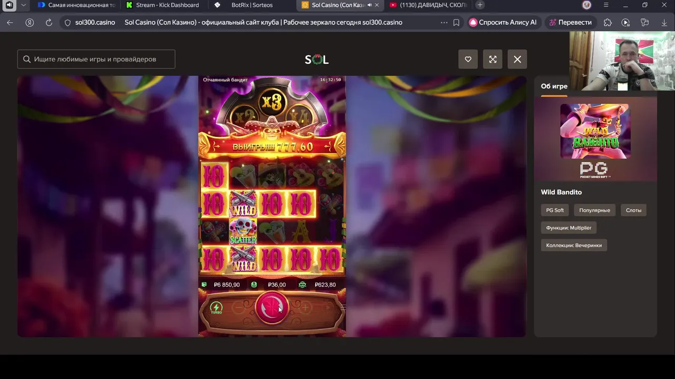Open the tab list dropdown arrow
This screenshot has width=675, height=379.
click(x=24, y=5)
